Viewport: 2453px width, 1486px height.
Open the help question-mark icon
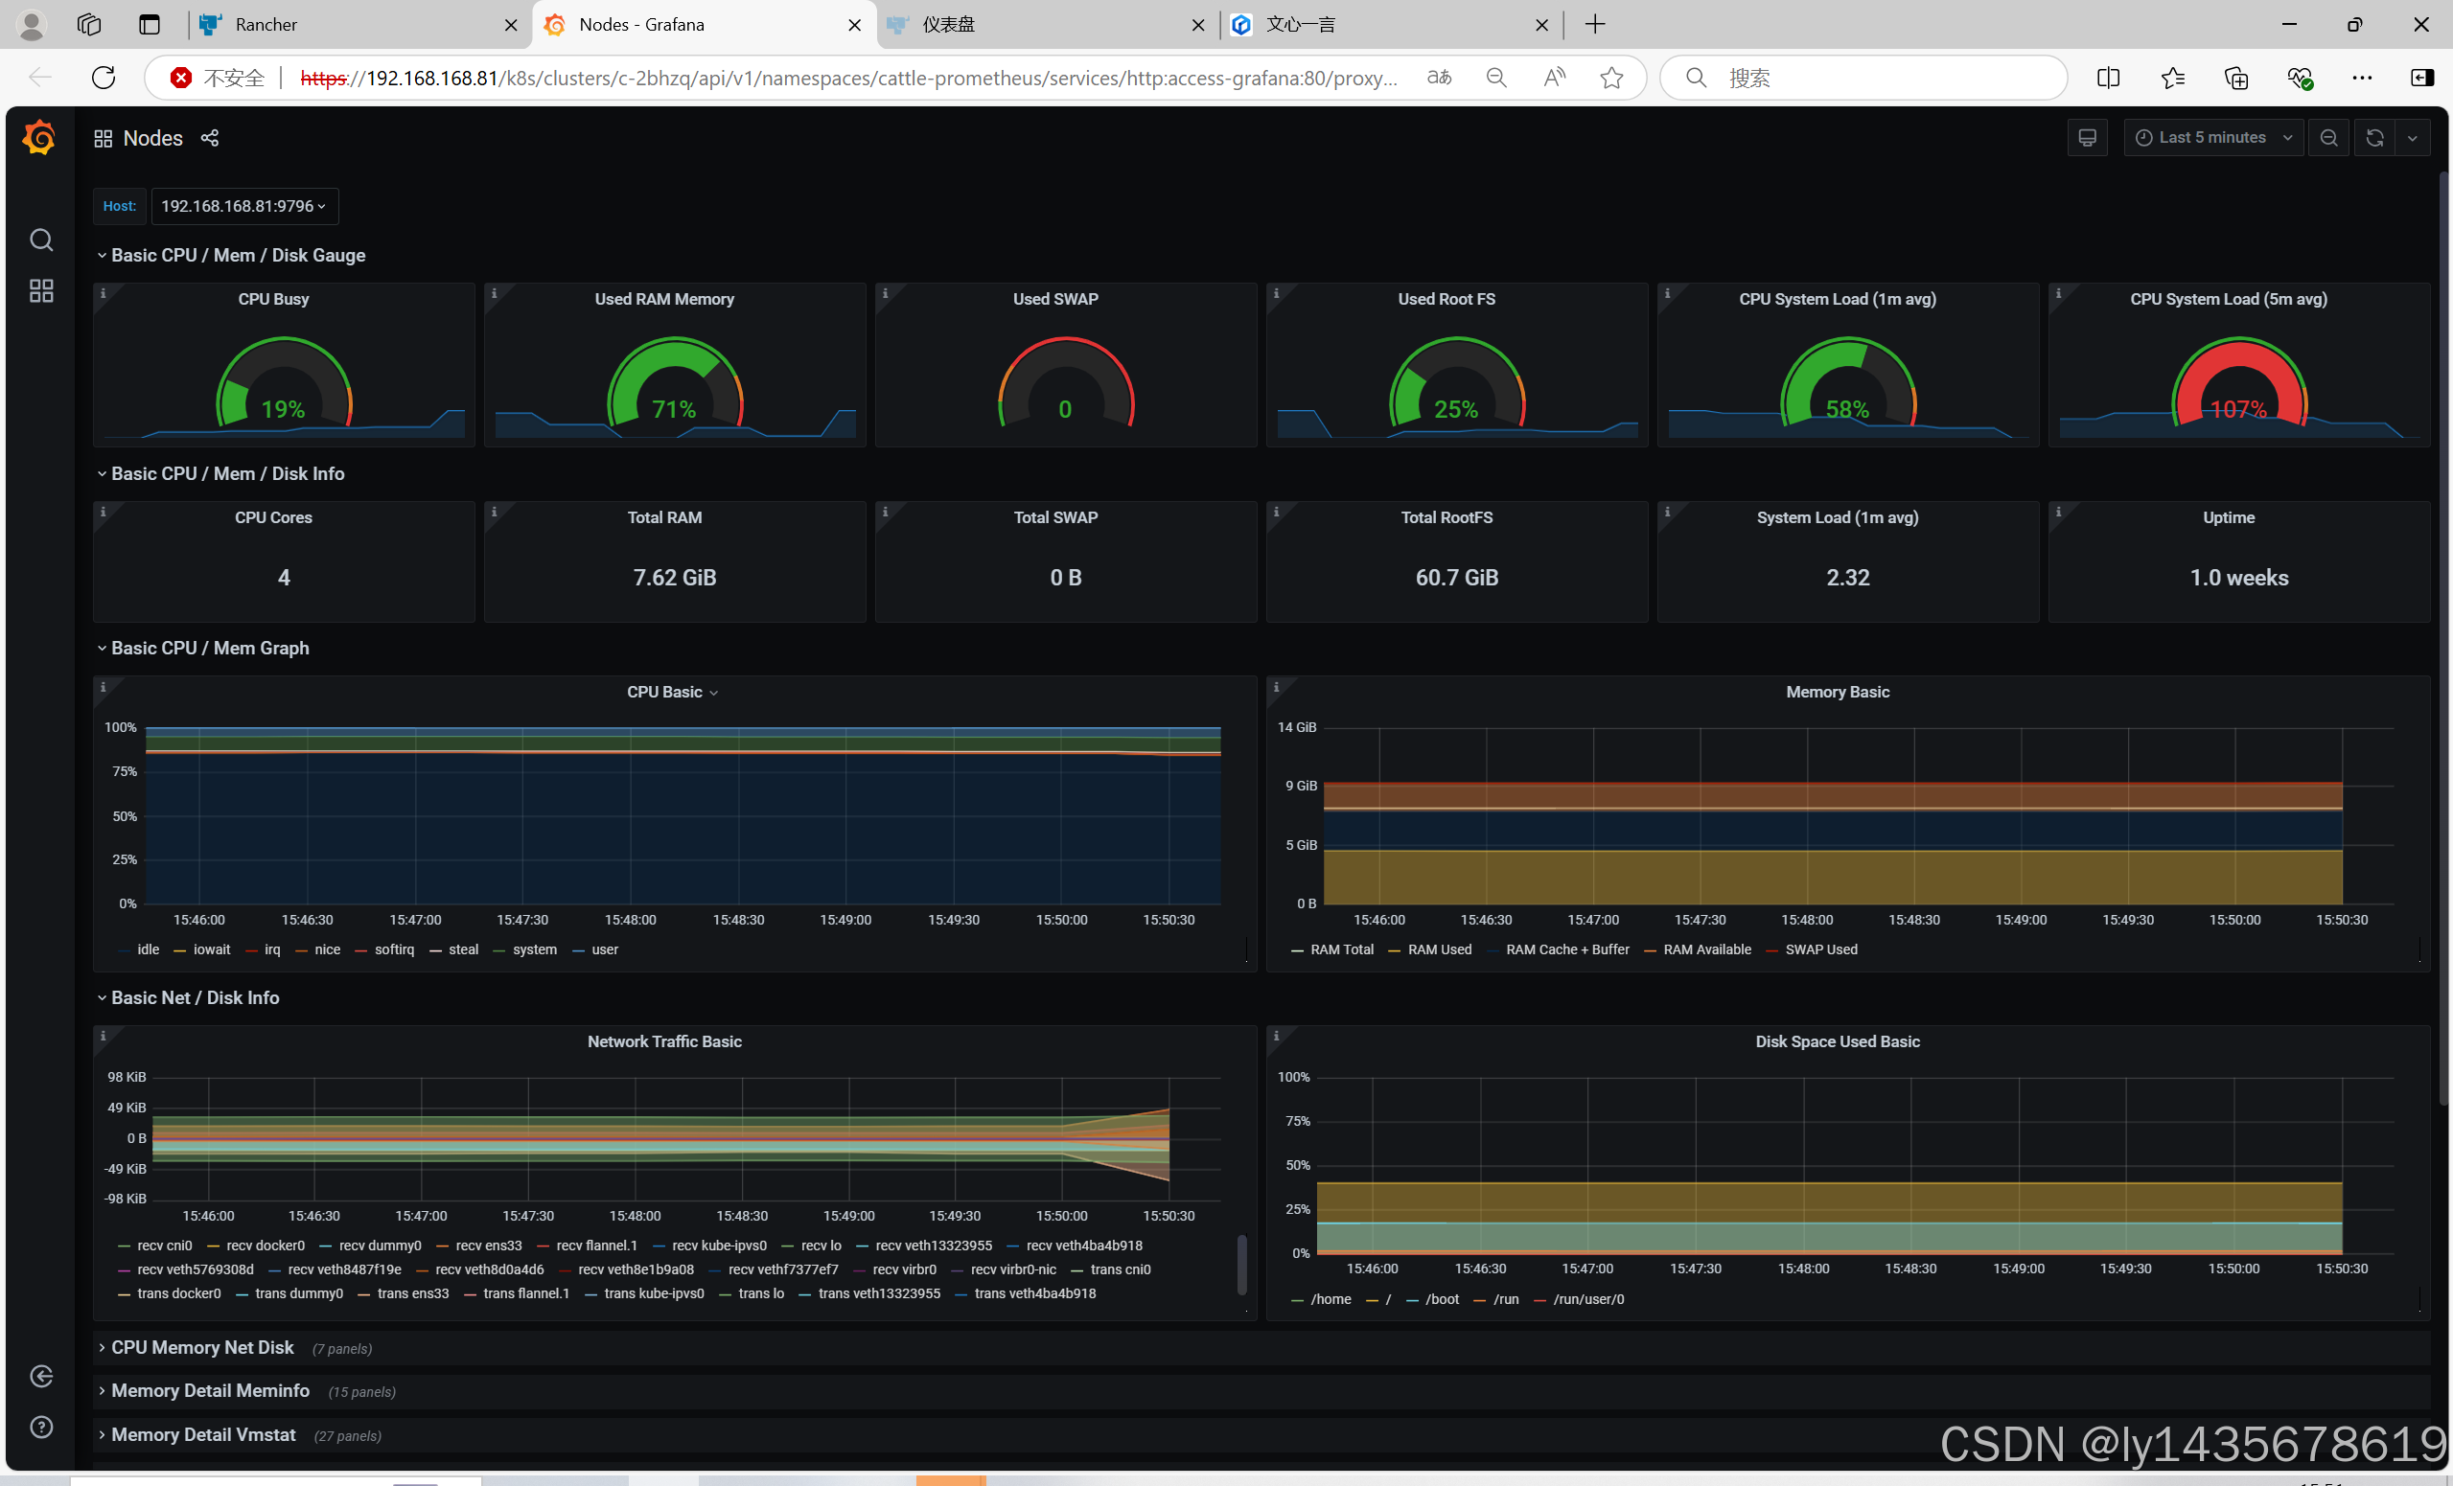(41, 1427)
